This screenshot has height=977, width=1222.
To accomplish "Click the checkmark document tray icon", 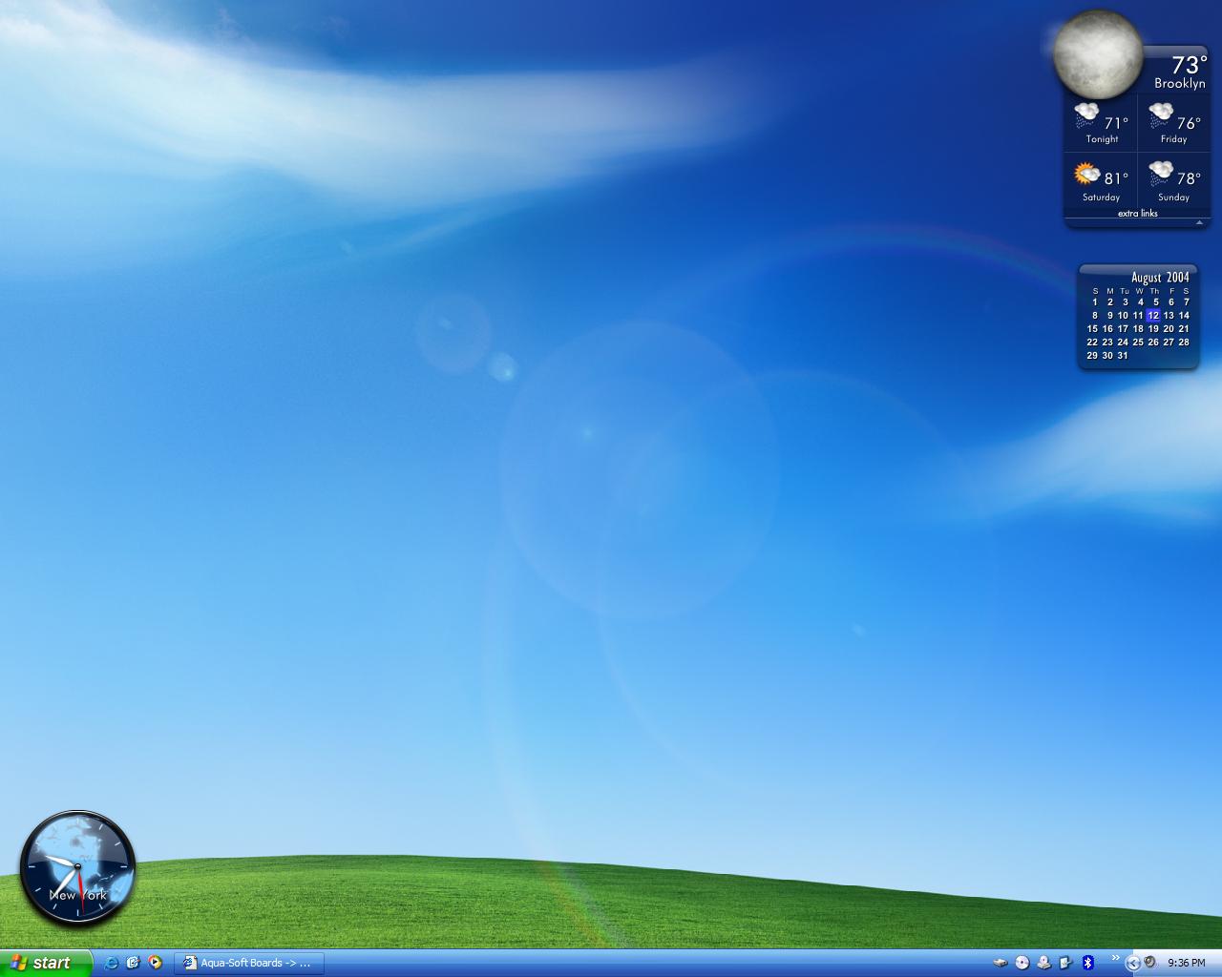I will (x=1065, y=963).
